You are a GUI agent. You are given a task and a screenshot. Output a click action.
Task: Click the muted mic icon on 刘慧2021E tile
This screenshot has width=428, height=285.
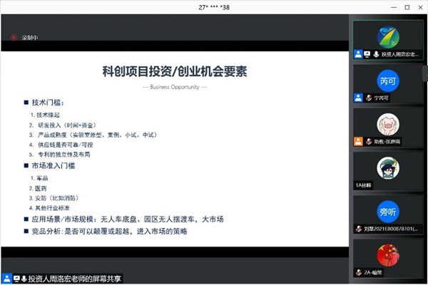[x=359, y=229]
